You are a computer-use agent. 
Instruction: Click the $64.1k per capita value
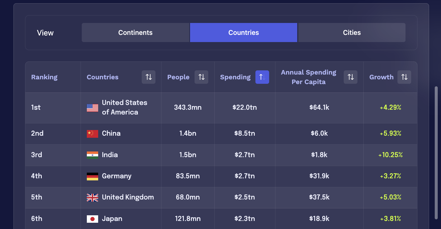[x=319, y=107]
